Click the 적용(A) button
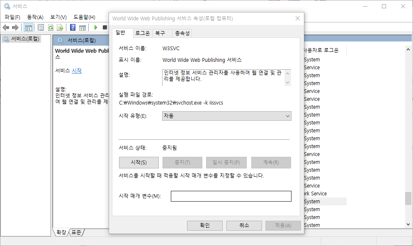Viewport: 413px width, 246px height. pos(283,225)
